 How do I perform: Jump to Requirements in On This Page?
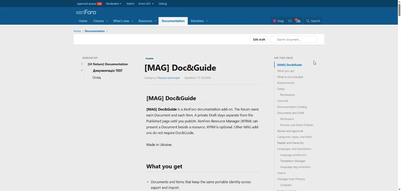click(286, 83)
